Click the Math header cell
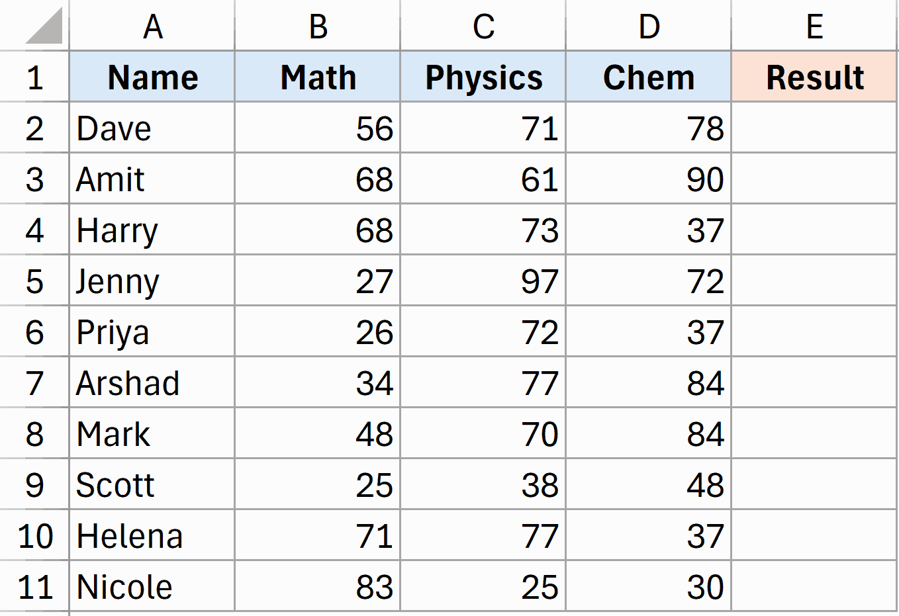The height and width of the screenshot is (616, 899). pos(317,77)
